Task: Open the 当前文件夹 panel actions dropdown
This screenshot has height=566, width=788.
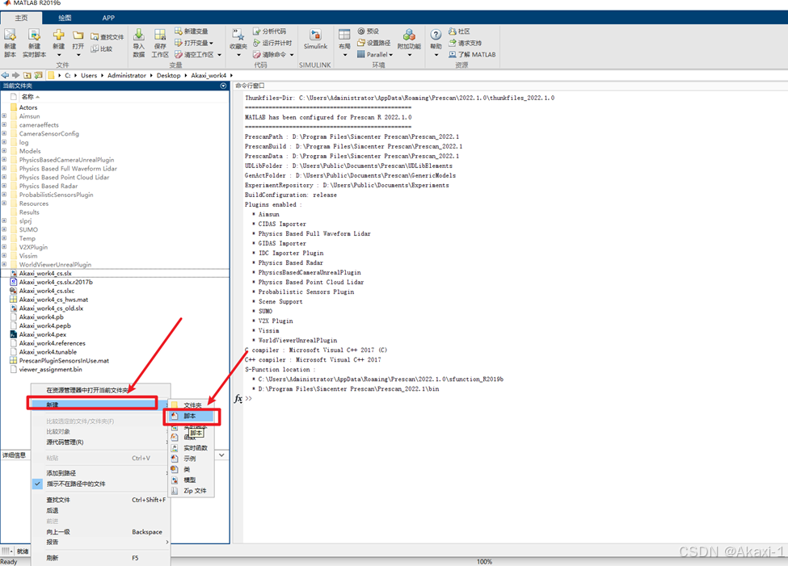Action: pyautogui.click(x=223, y=86)
